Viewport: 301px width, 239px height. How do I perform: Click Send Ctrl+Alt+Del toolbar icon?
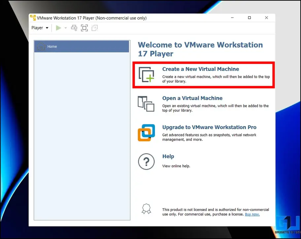[74, 28]
